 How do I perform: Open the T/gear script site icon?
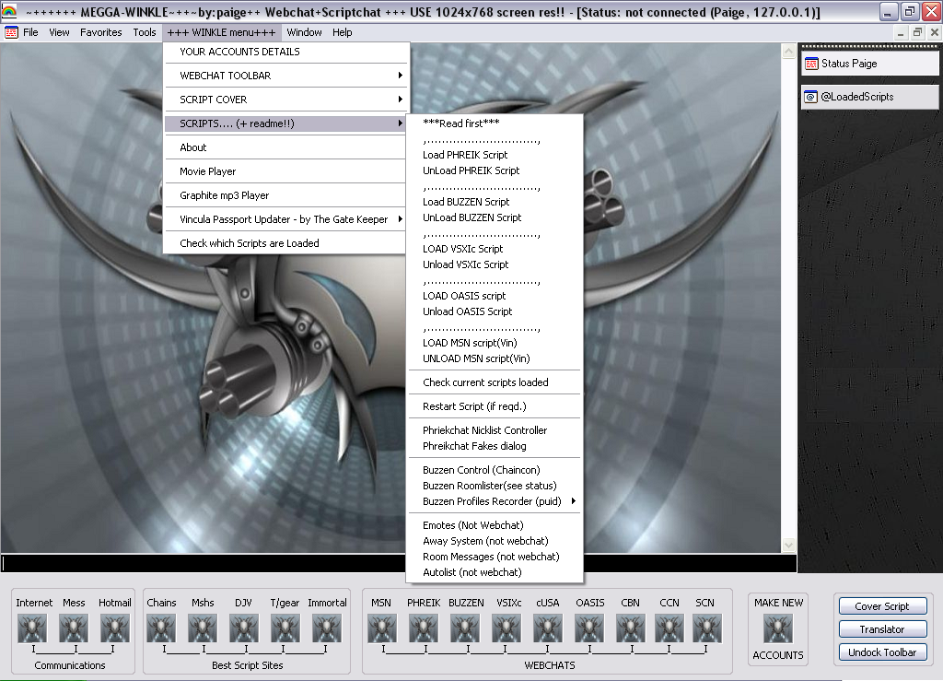(x=285, y=628)
